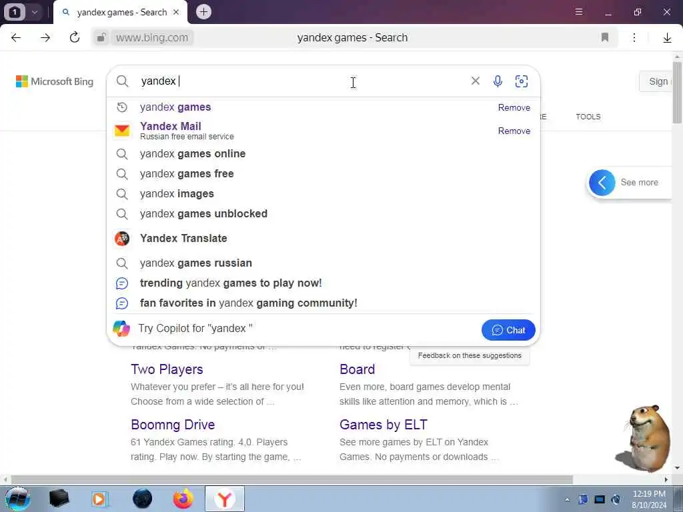Image resolution: width=683 pixels, height=512 pixels.
Task: Open the tab counter showing 1
Action: point(15,12)
